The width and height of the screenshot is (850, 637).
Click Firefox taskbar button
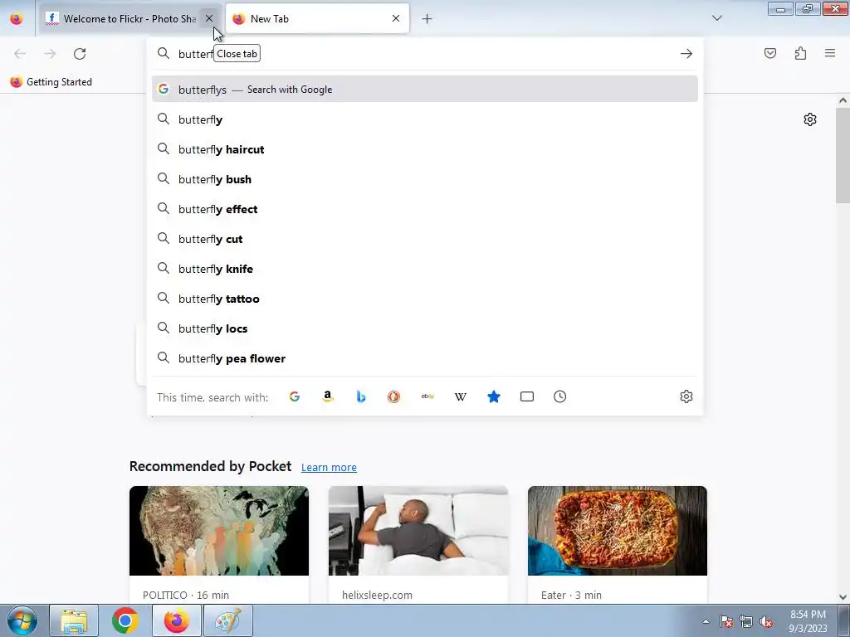[177, 620]
